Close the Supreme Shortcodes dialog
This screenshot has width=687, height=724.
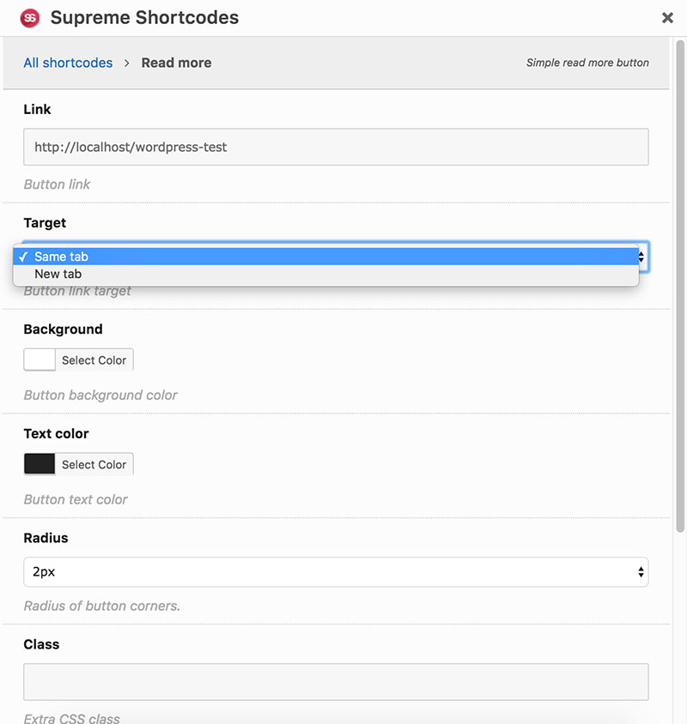click(667, 17)
